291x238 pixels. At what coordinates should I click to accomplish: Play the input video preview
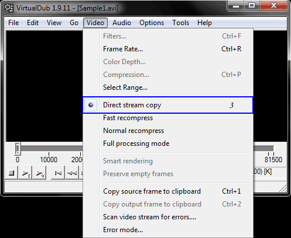click(x=25, y=173)
